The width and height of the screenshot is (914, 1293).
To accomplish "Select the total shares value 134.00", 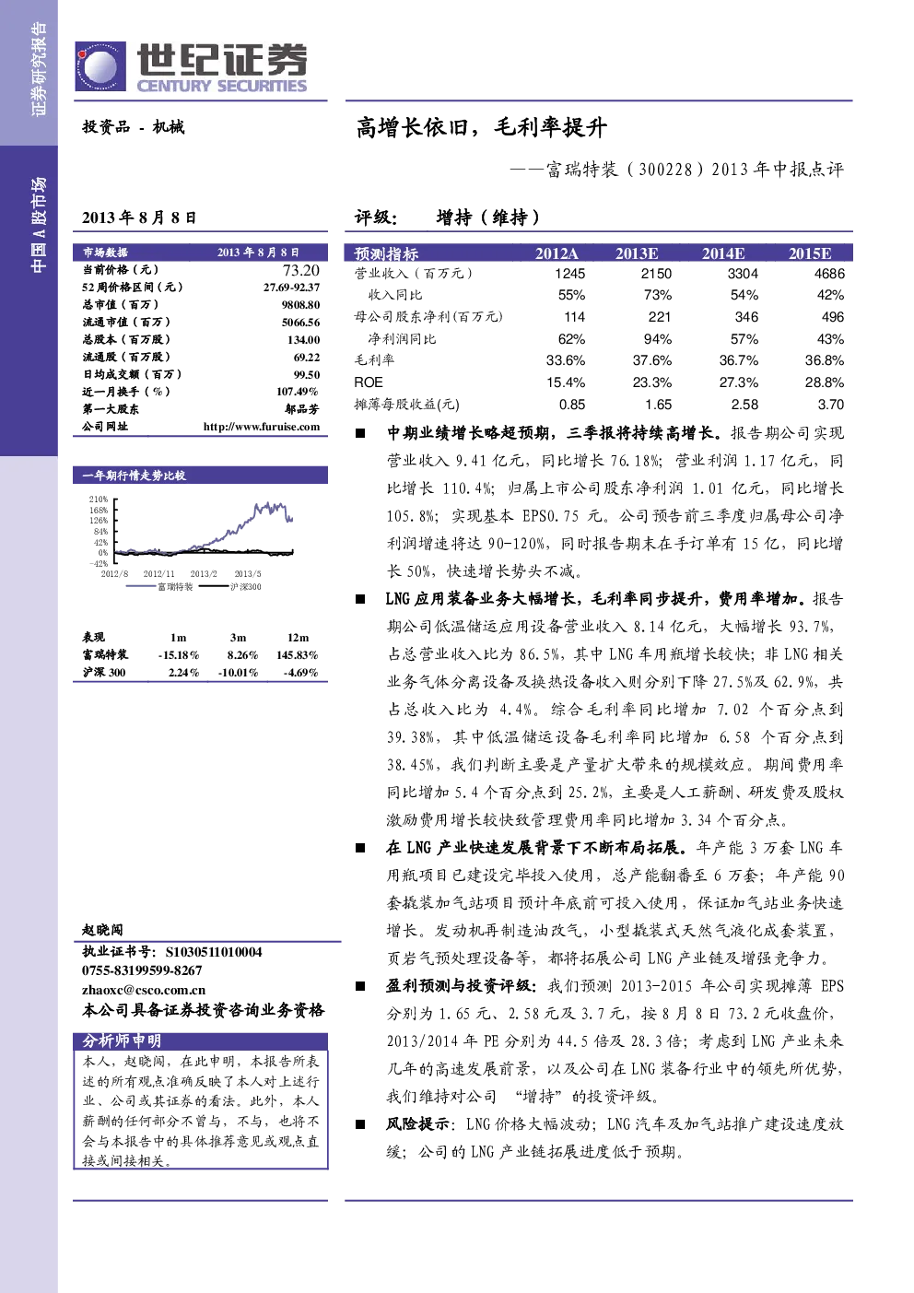I will click(304, 340).
